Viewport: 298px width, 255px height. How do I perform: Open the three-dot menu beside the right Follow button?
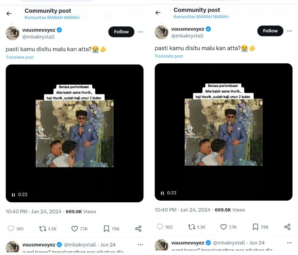pos(289,31)
